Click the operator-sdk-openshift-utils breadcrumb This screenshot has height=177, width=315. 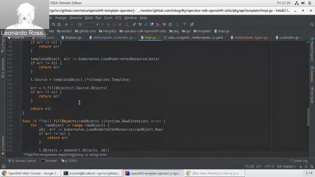point(143,31)
